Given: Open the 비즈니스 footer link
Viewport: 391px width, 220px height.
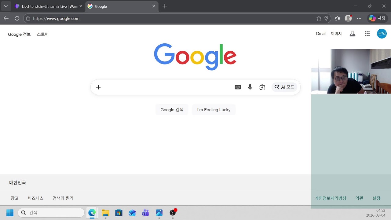Looking at the screenshot, I should tap(36, 198).
